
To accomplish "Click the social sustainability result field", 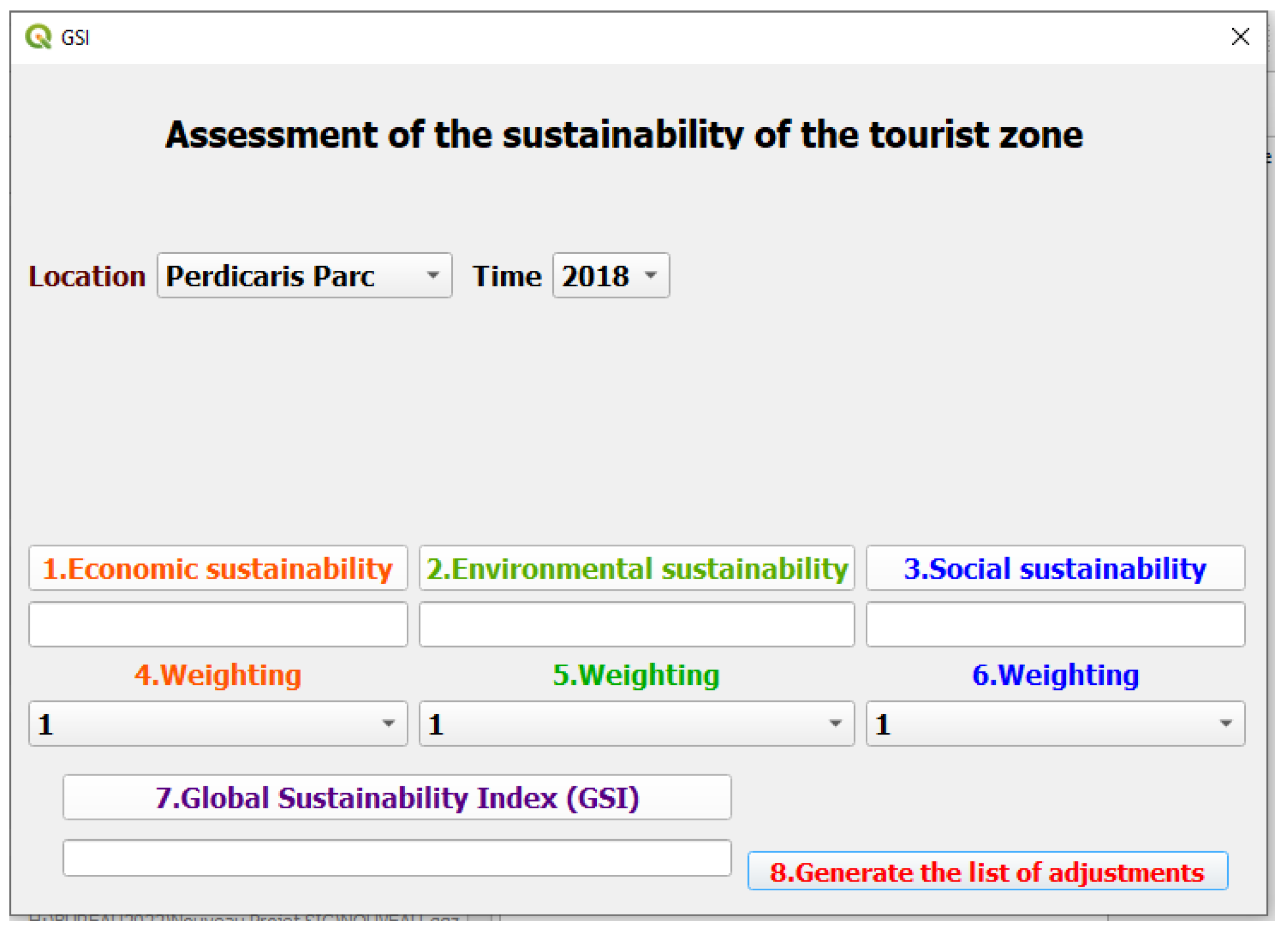I will click(x=1055, y=624).
